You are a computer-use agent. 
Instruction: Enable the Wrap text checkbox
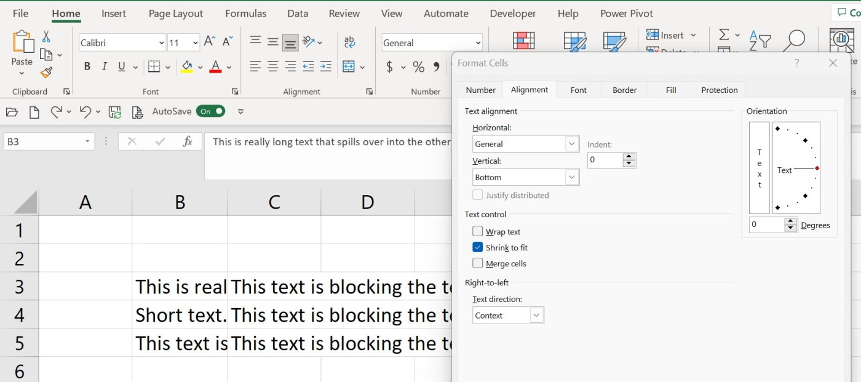pyautogui.click(x=478, y=232)
